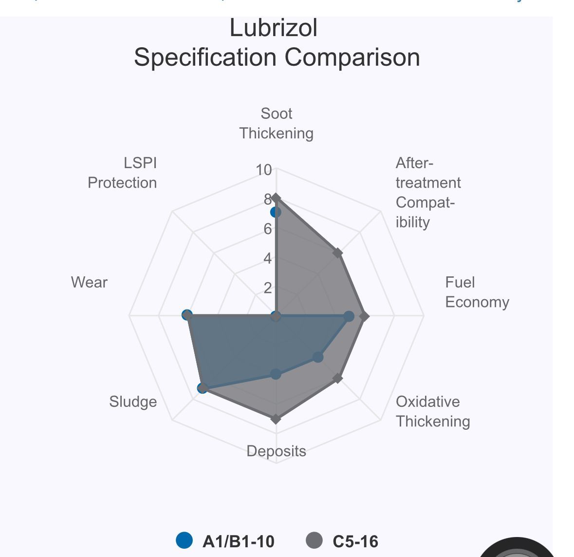Viewport: 574px width, 557px height.
Task: Pick the C5-16 Fuel Economy diamond point
Action: click(365, 316)
